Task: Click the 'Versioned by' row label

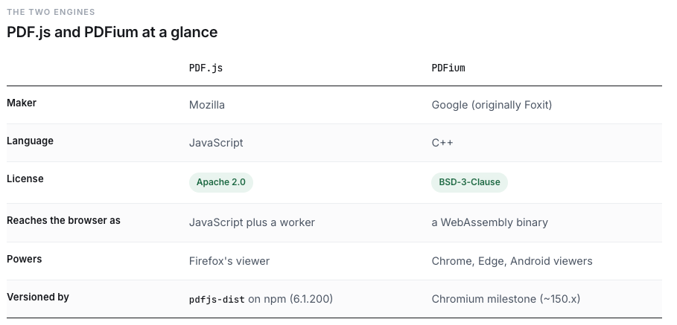Action: click(38, 297)
